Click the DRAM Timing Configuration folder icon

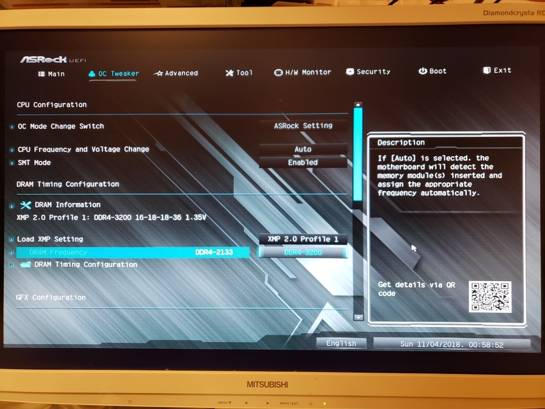(x=26, y=265)
